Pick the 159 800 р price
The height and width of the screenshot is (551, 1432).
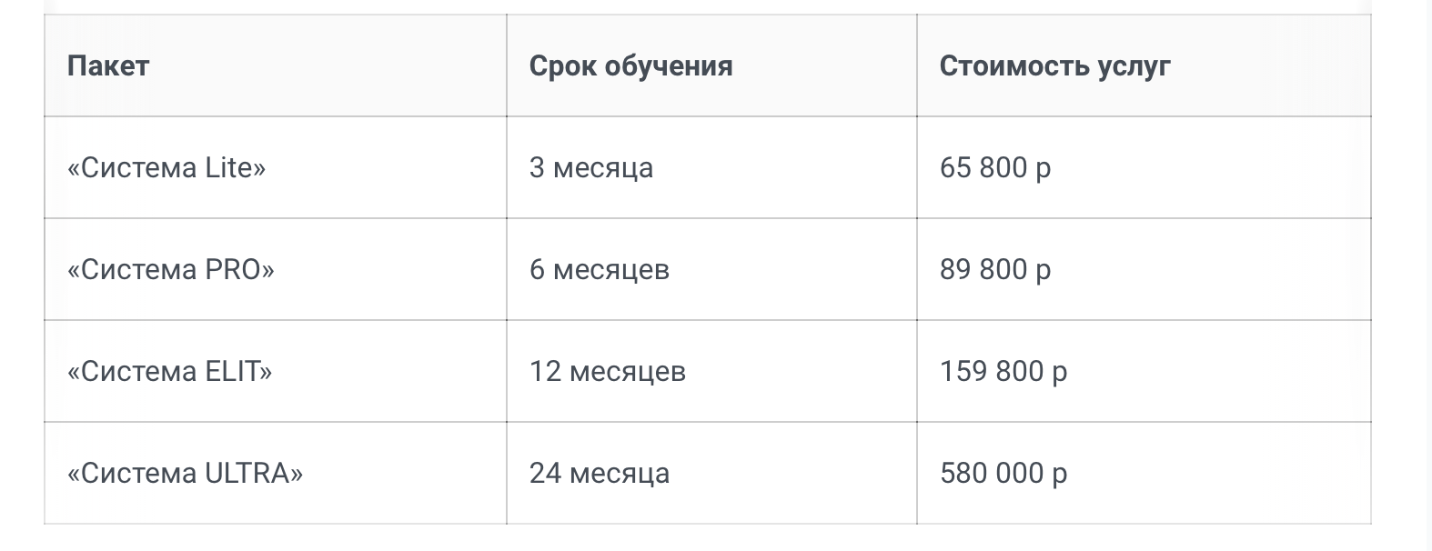(x=1003, y=372)
